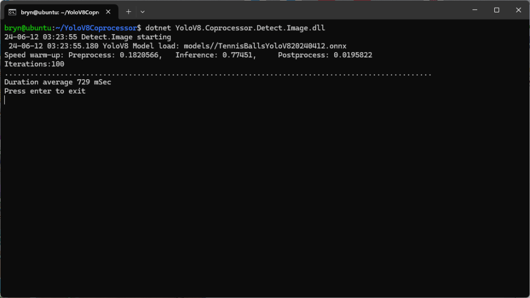Image resolution: width=530 pixels, height=298 pixels.
Task: Click the Iterations:100 text
Action: pos(34,64)
